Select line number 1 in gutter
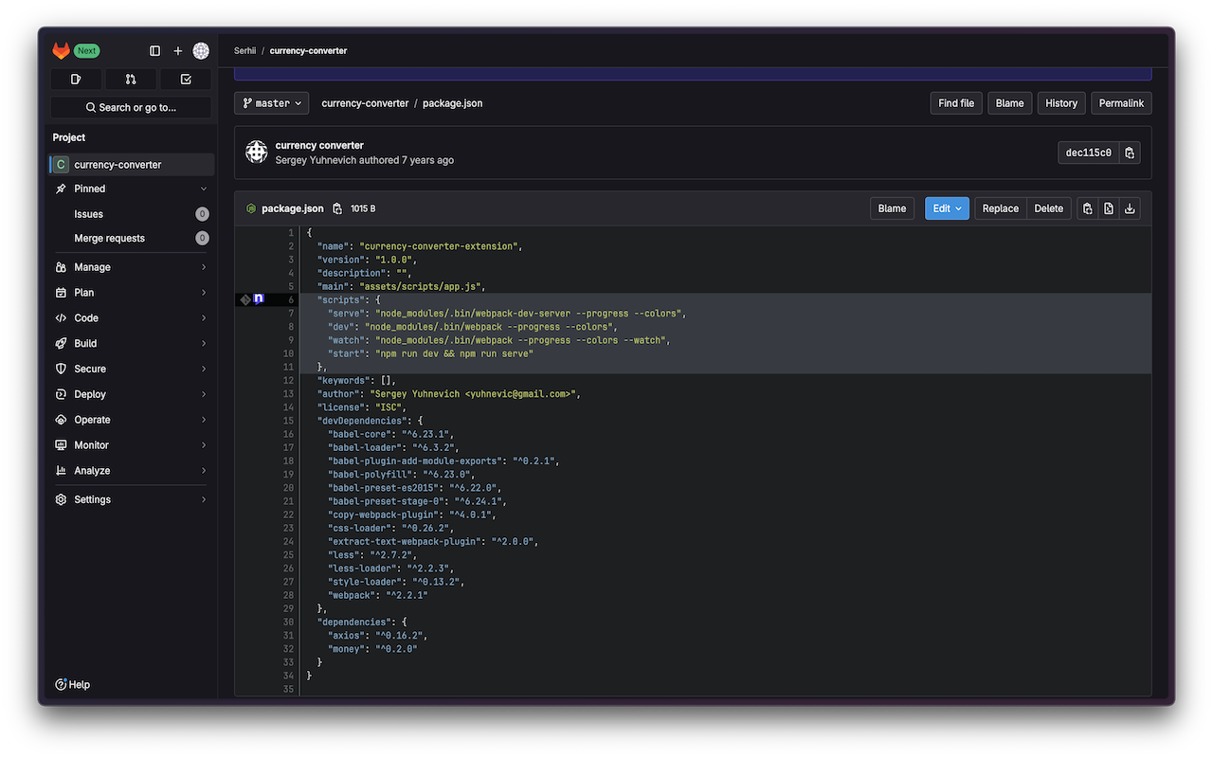The height and width of the screenshot is (758, 1213). [x=291, y=233]
